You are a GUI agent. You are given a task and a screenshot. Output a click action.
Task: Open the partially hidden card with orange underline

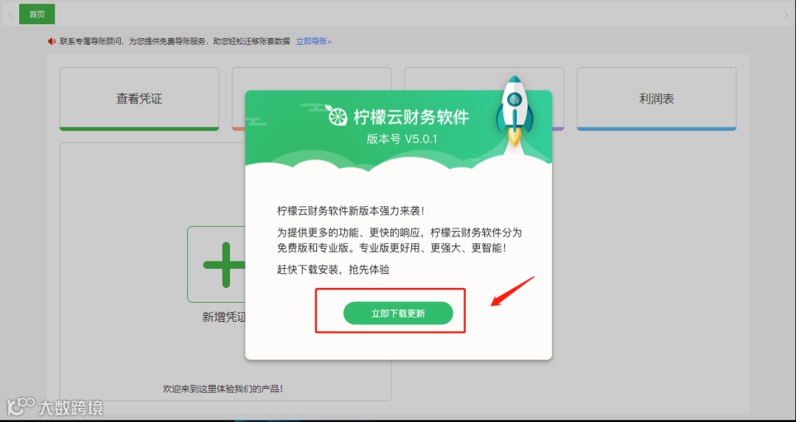239,99
